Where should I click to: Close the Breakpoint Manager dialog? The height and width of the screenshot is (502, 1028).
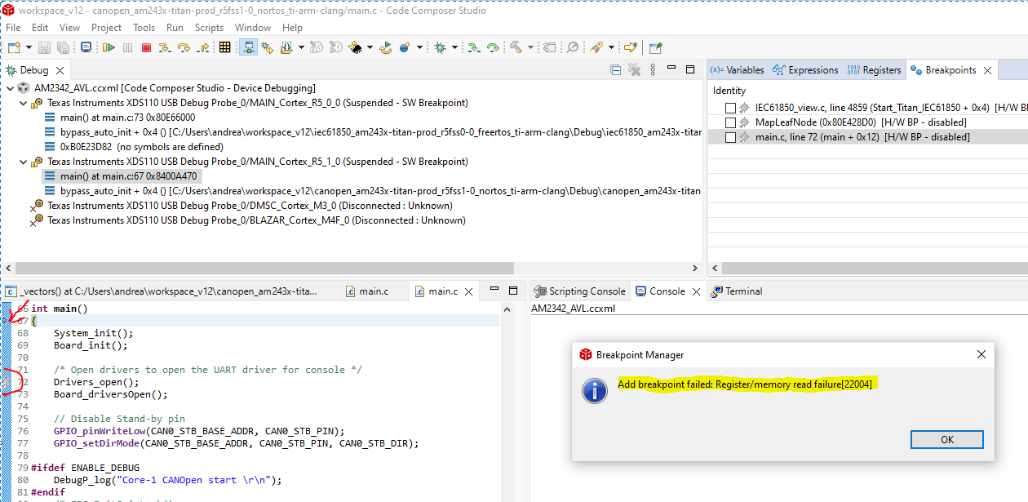pos(982,354)
